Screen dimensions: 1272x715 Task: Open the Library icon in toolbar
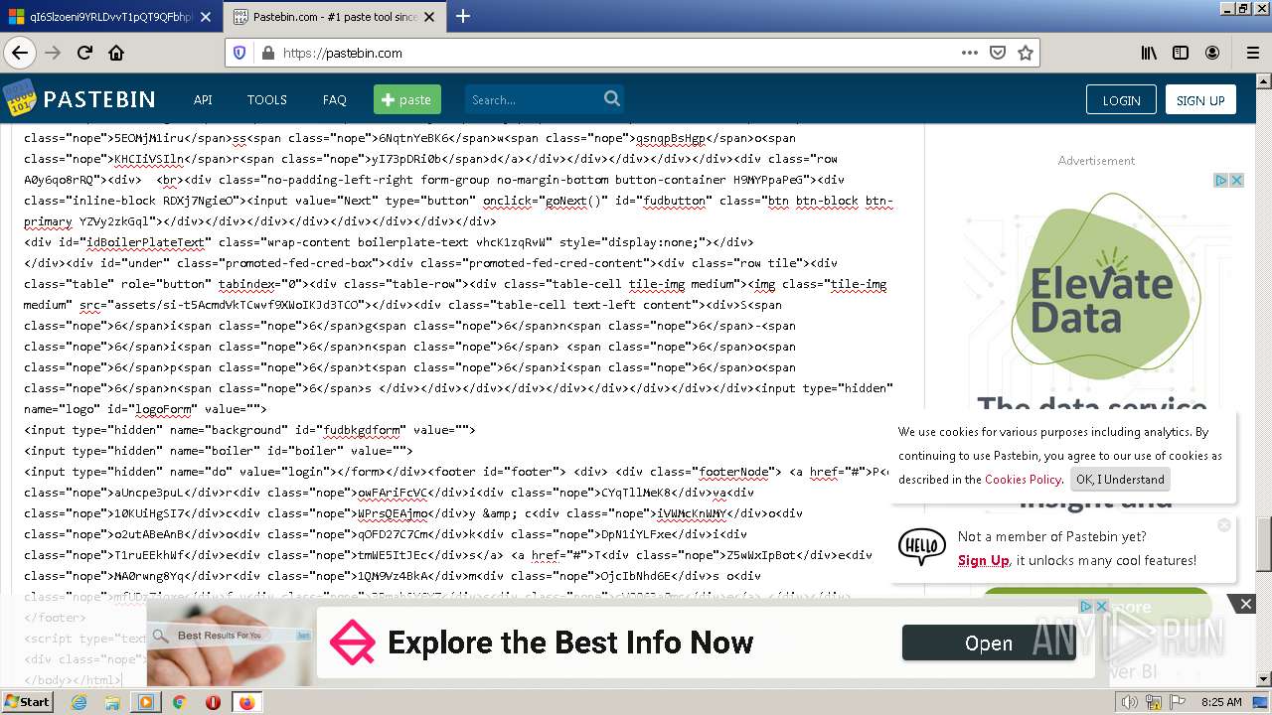click(x=1149, y=53)
